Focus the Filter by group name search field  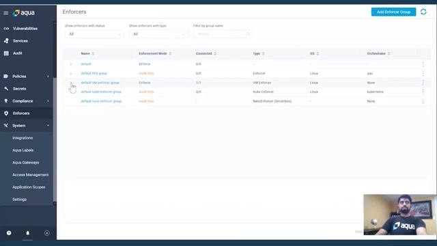coord(223,34)
